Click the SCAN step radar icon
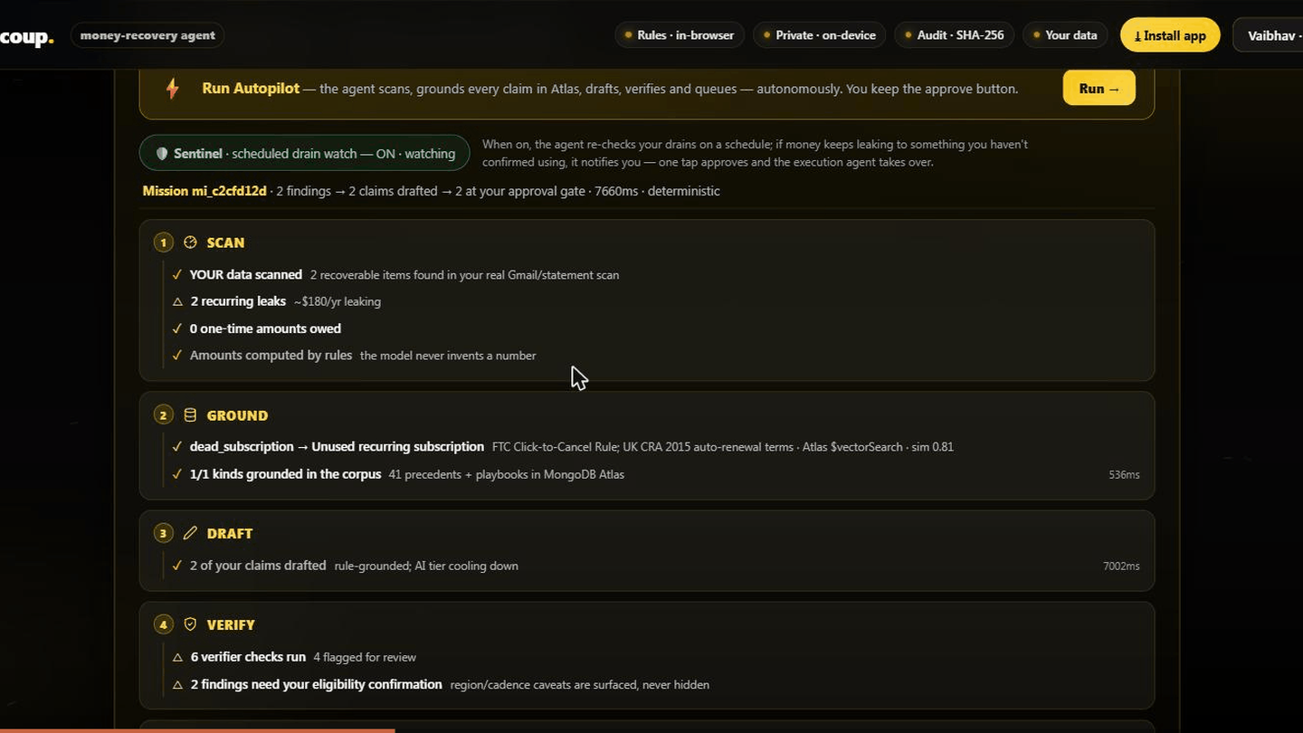 tap(190, 243)
